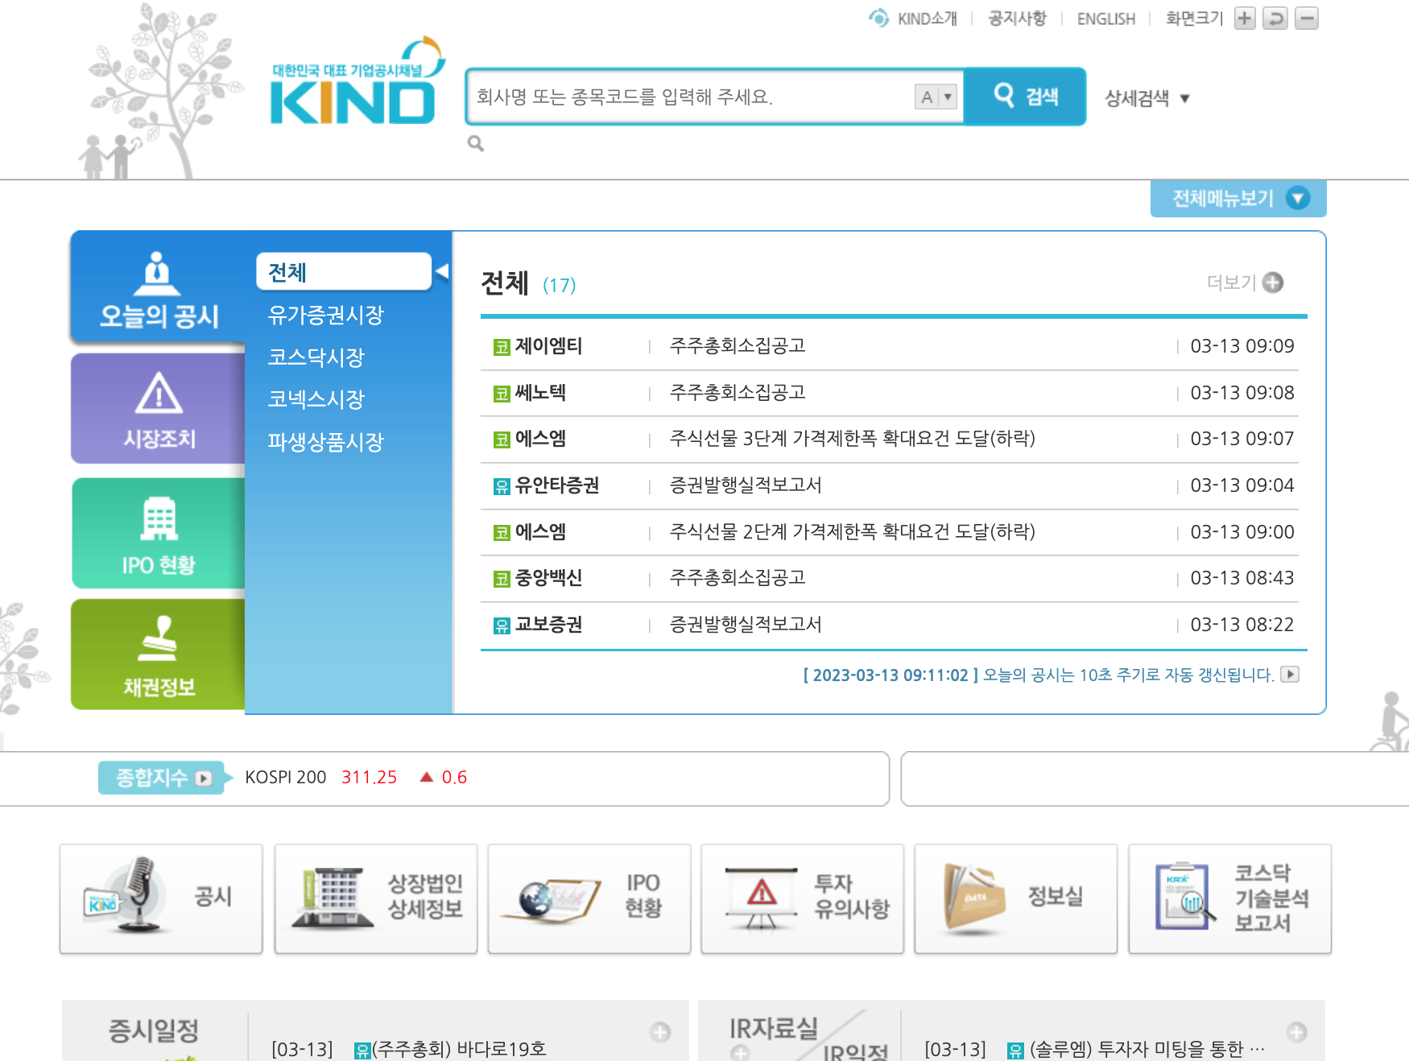Viewport: 1409px width, 1061px height.
Task: Click the auto-refresh play icon
Action: click(1291, 675)
